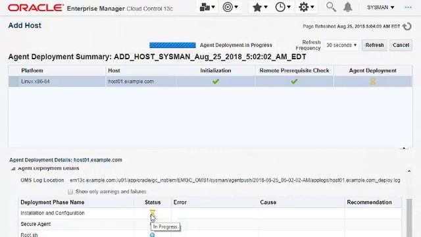Open the Enterprise menu icon
Viewport: 421px width, 237px height.
pos(207,7)
